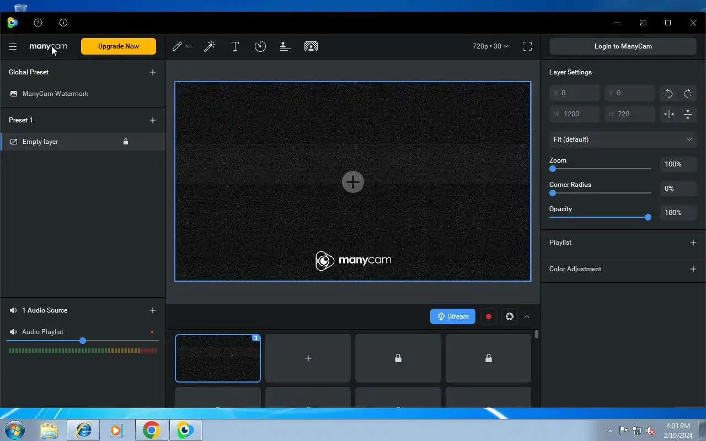Open the draw tool options arrow
The image size is (706, 441).
tap(188, 46)
